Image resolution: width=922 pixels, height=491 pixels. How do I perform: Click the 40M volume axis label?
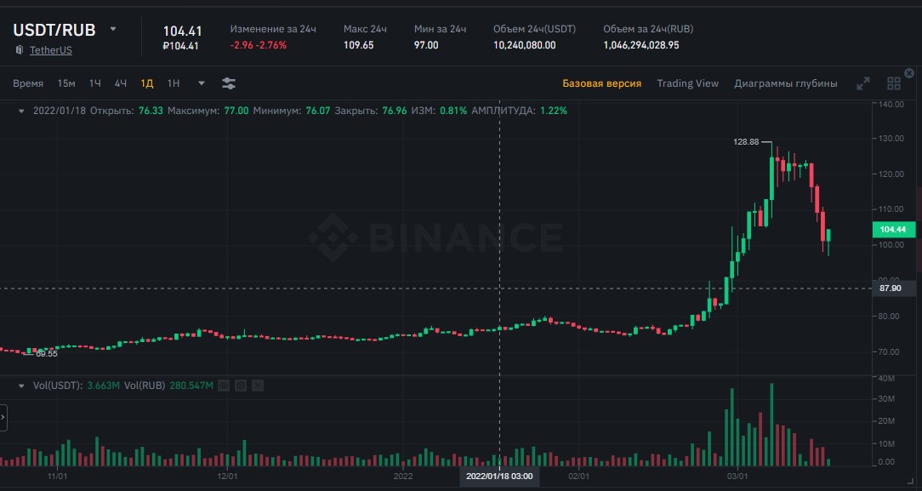pos(886,379)
